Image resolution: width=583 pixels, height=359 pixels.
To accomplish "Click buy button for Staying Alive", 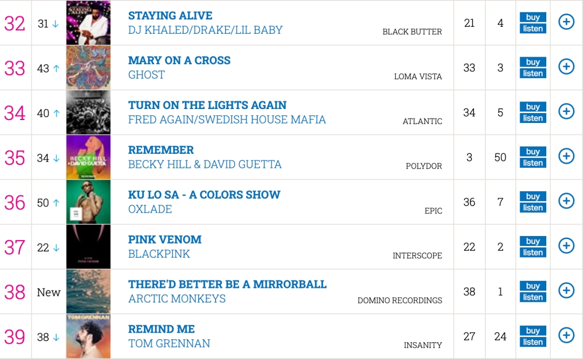I will 533,17.
